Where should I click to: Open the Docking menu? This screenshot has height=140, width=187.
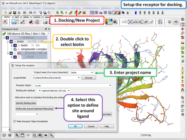75,8
